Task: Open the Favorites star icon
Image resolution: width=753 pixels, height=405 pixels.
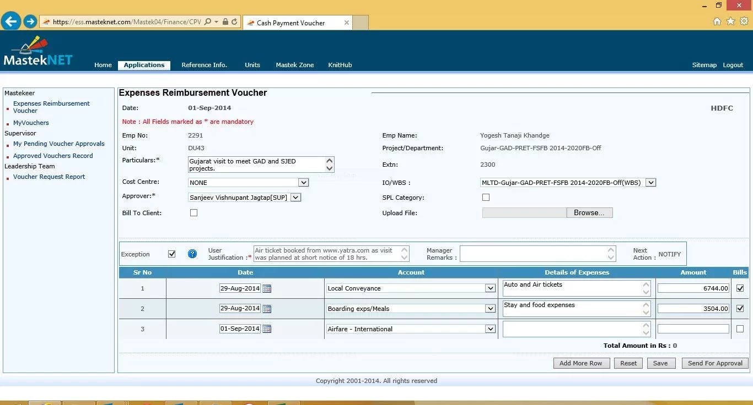Action: click(x=731, y=21)
